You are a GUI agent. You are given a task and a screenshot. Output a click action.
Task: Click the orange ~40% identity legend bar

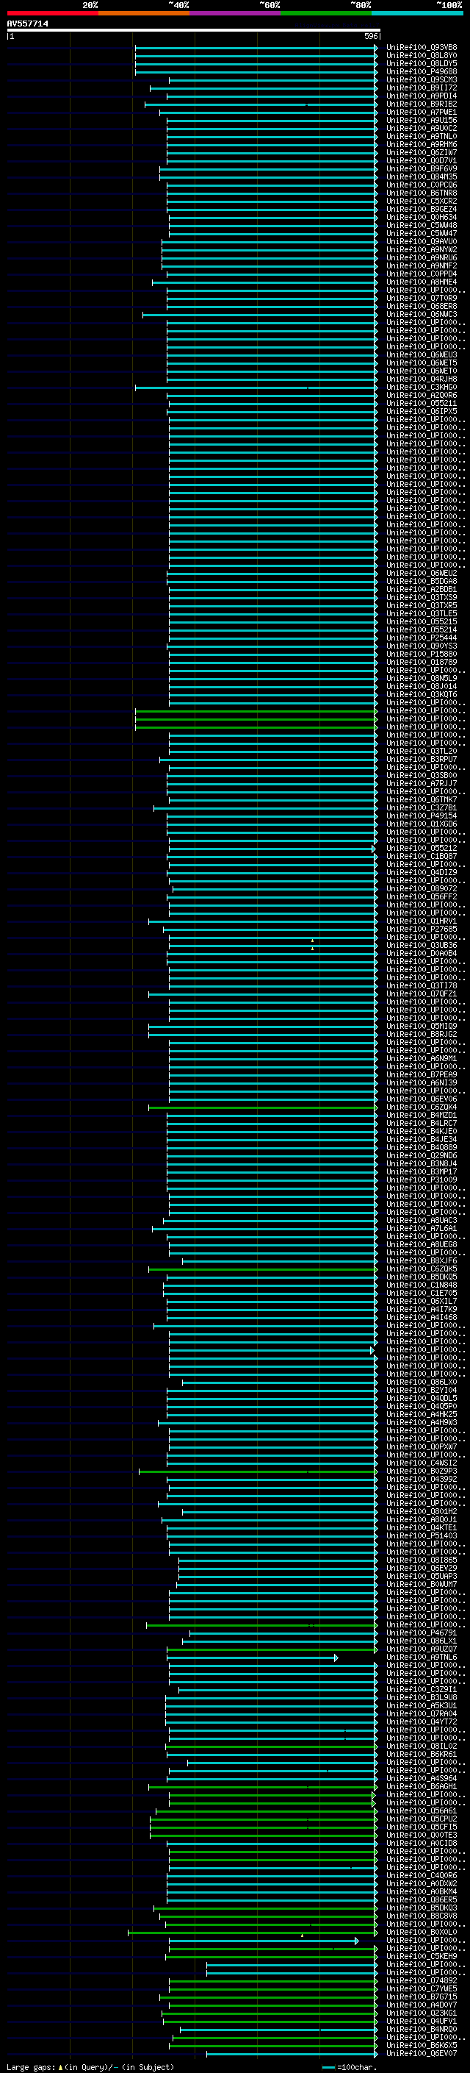144,14
